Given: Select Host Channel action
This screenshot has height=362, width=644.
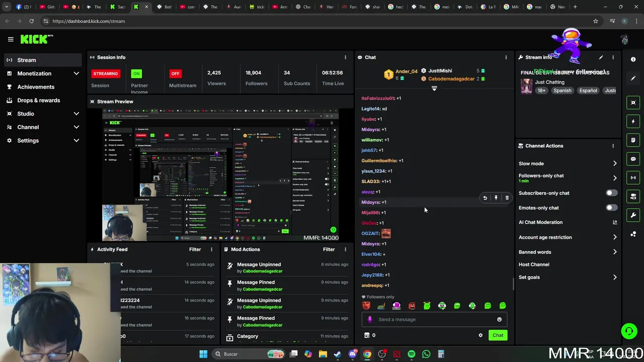Looking at the screenshot, I should (534, 264).
